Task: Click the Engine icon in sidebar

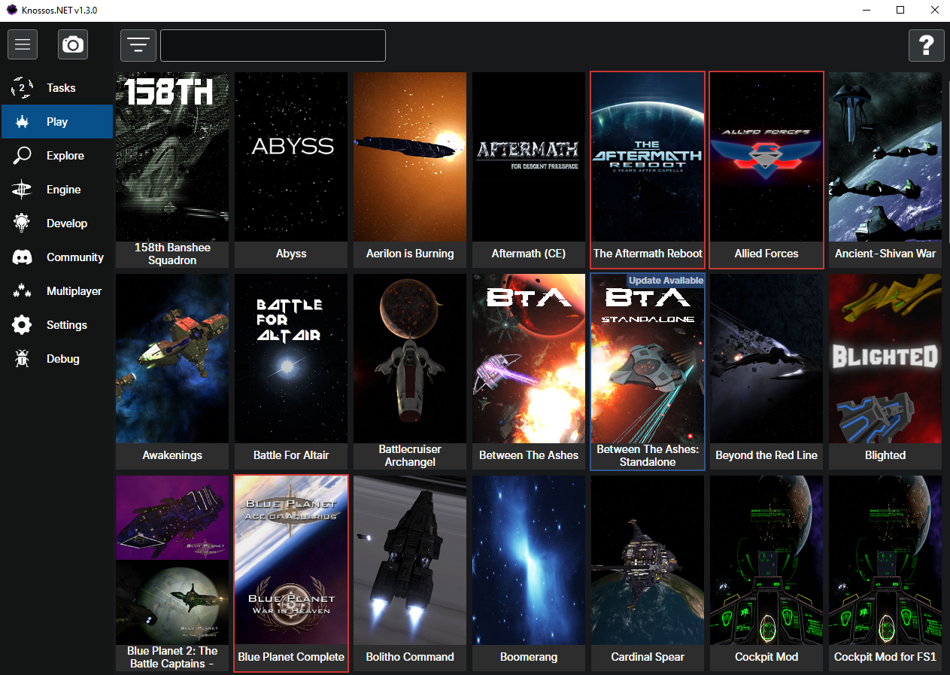Action: click(22, 190)
